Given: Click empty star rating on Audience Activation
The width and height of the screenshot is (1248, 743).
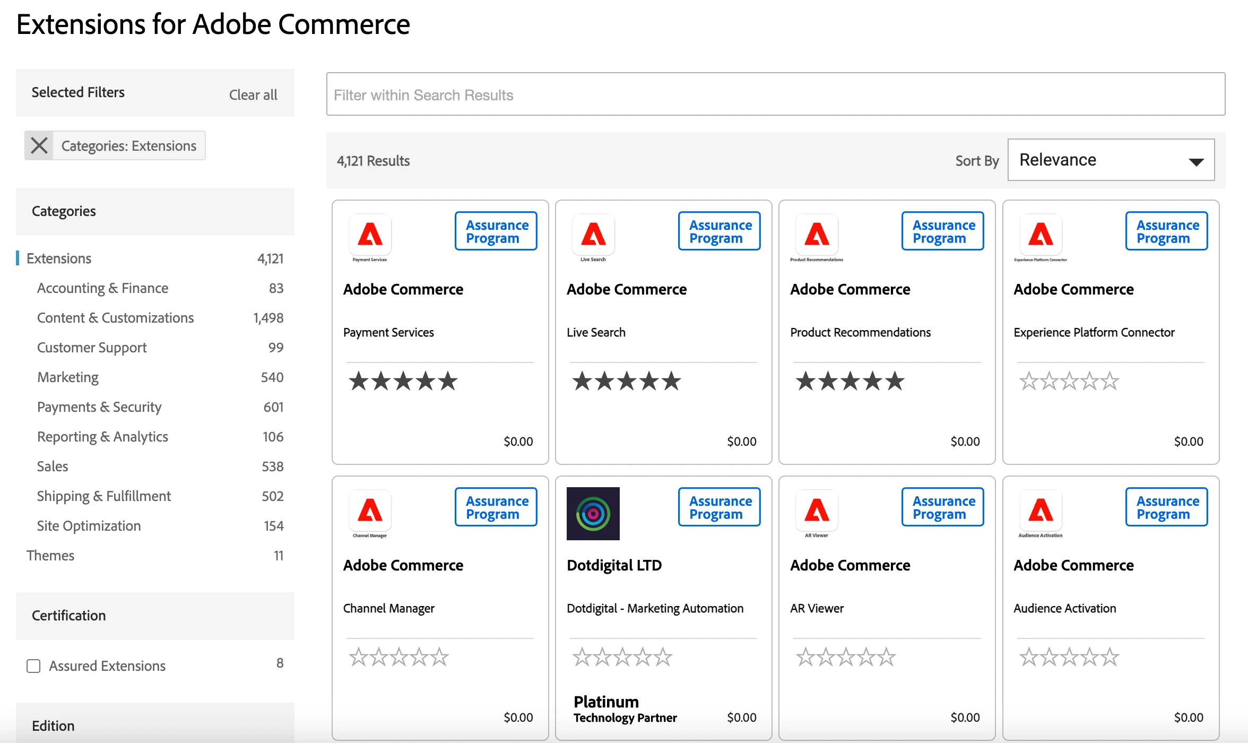Looking at the screenshot, I should click(x=1069, y=657).
